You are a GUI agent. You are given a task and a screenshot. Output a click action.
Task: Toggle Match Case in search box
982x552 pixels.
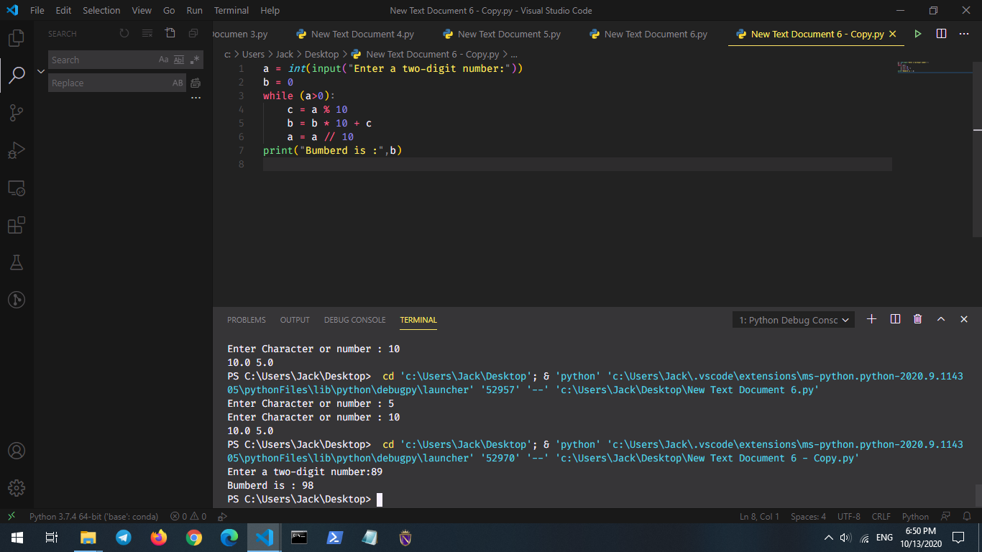tap(163, 60)
